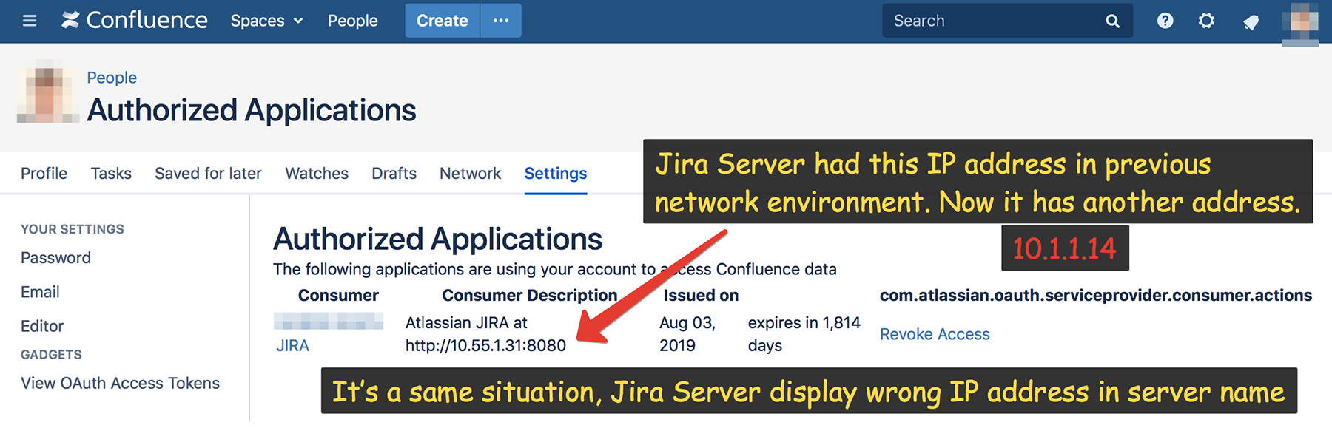Image resolution: width=1332 pixels, height=428 pixels.
Task: Open the Watches tab
Action: pyautogui.click(x=317, y=173)
